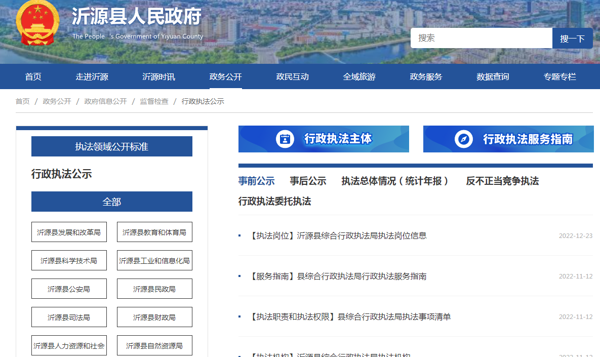Click inside the 搜索 search field
600x357 pixels.
click(481, 38)
